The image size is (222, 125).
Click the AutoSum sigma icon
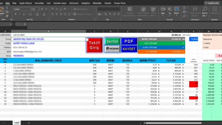184,8
